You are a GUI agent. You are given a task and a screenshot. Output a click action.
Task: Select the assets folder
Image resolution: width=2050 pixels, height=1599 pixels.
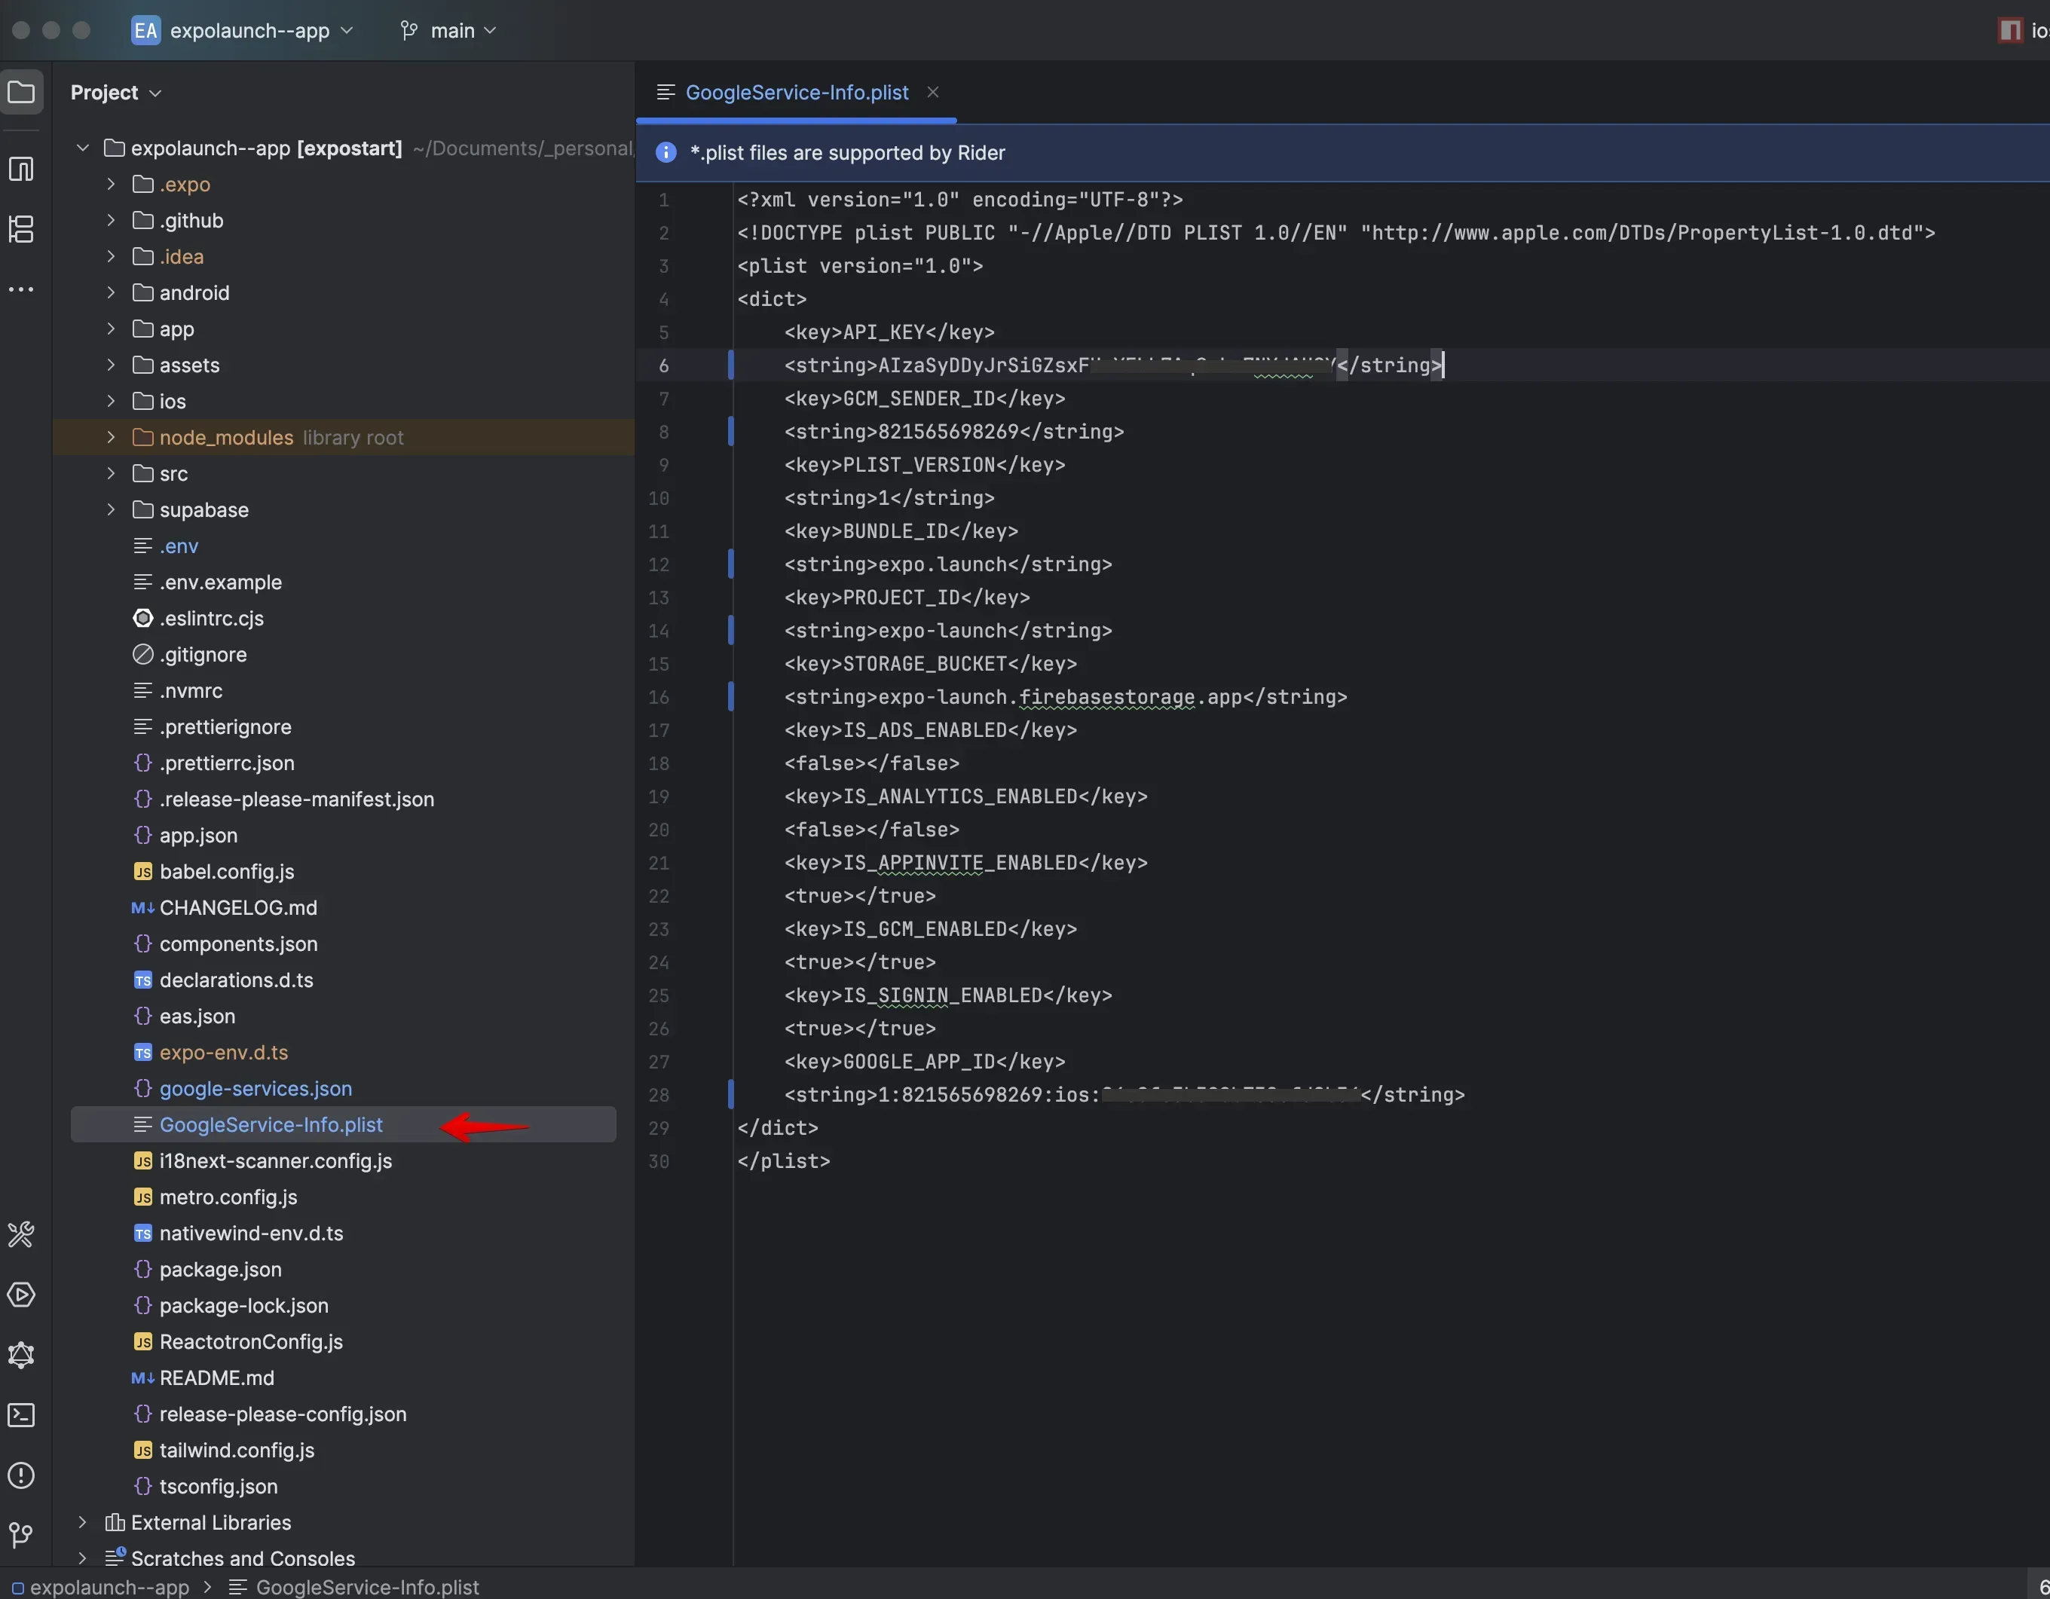(x=190, y=365)
